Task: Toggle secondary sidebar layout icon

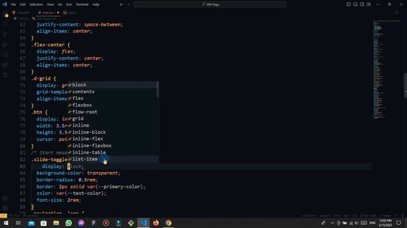Action: tap(362, 4)
